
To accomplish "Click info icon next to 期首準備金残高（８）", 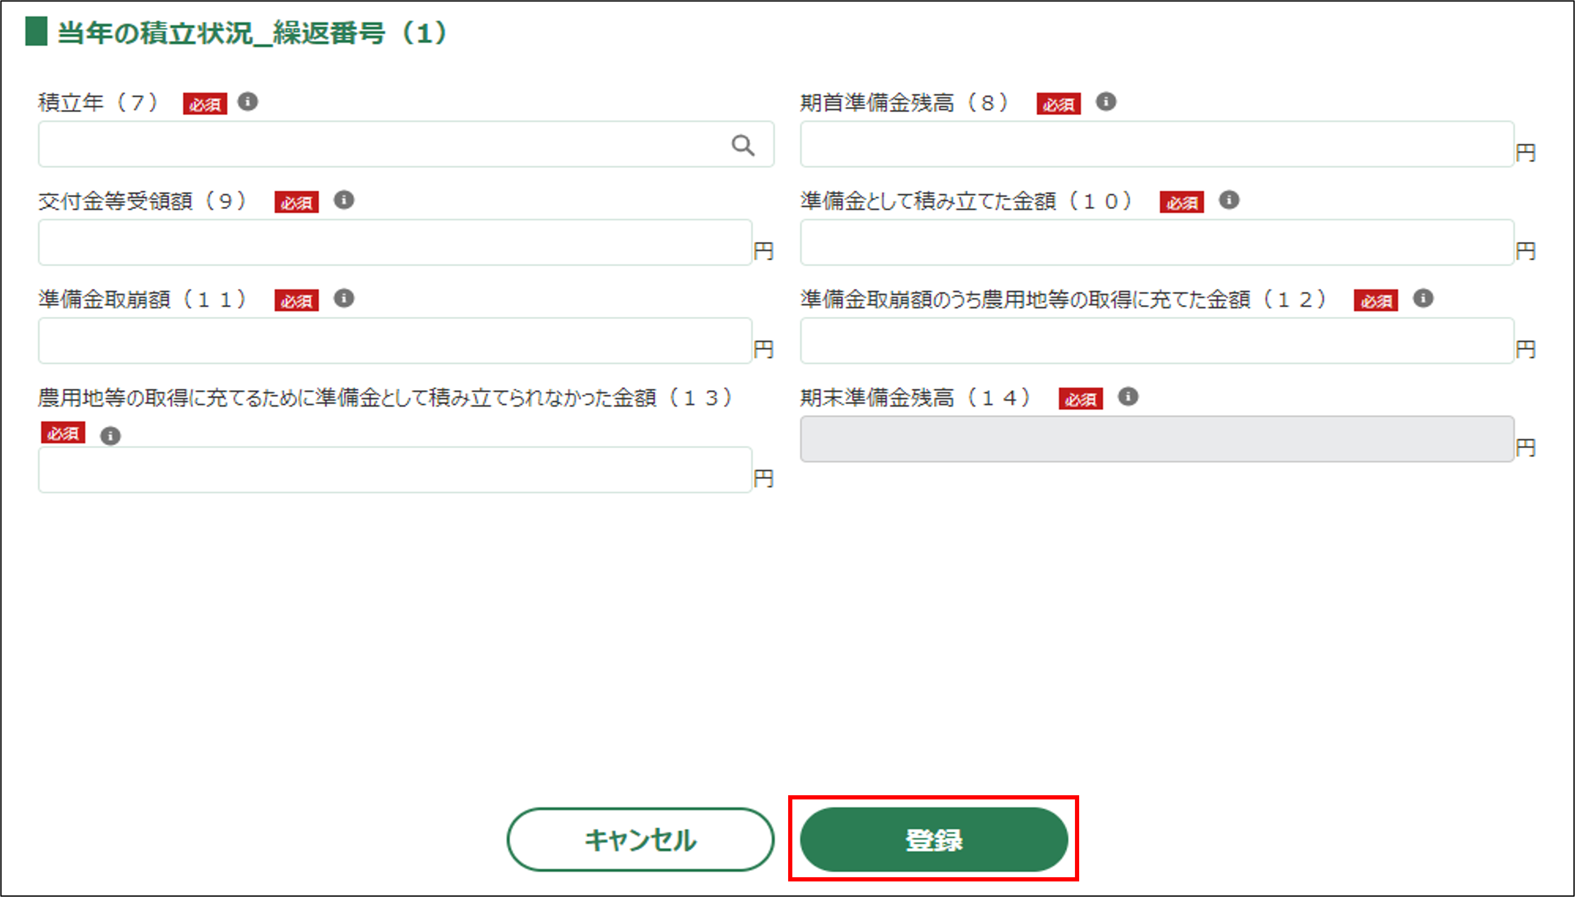I will 1106,102.
